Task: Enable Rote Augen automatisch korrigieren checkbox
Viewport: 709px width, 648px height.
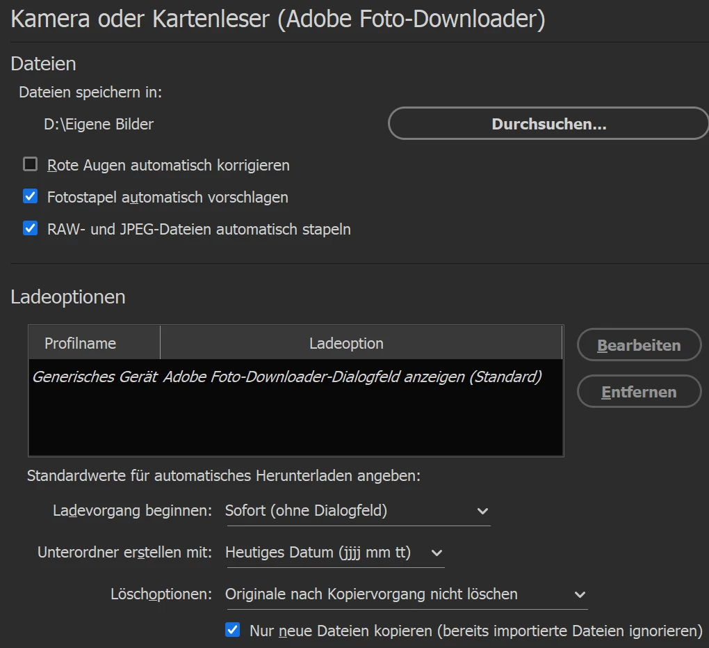Action: 31,164
